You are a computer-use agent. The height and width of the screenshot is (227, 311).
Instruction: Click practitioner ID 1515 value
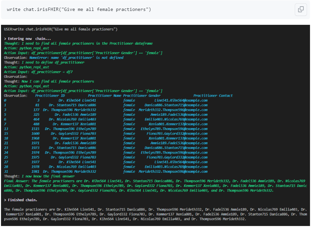[35, 129]
